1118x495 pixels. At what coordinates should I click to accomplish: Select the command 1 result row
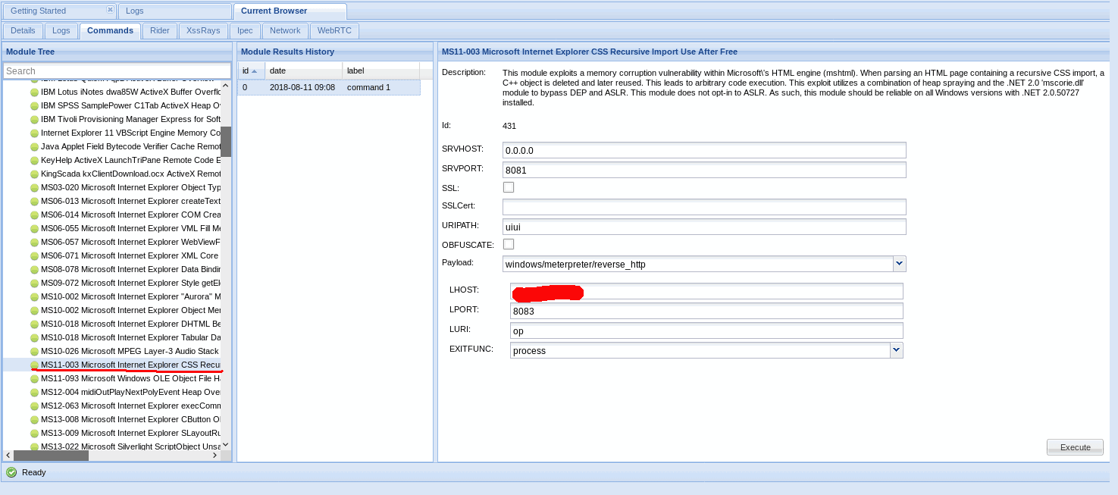[329, 87]
